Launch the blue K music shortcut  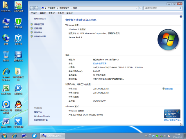tap(18, 90)
